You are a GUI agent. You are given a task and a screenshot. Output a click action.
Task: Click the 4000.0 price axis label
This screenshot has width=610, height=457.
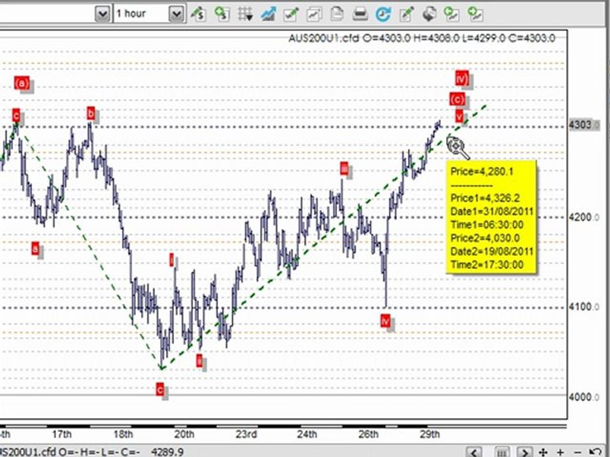click(584, 397)
